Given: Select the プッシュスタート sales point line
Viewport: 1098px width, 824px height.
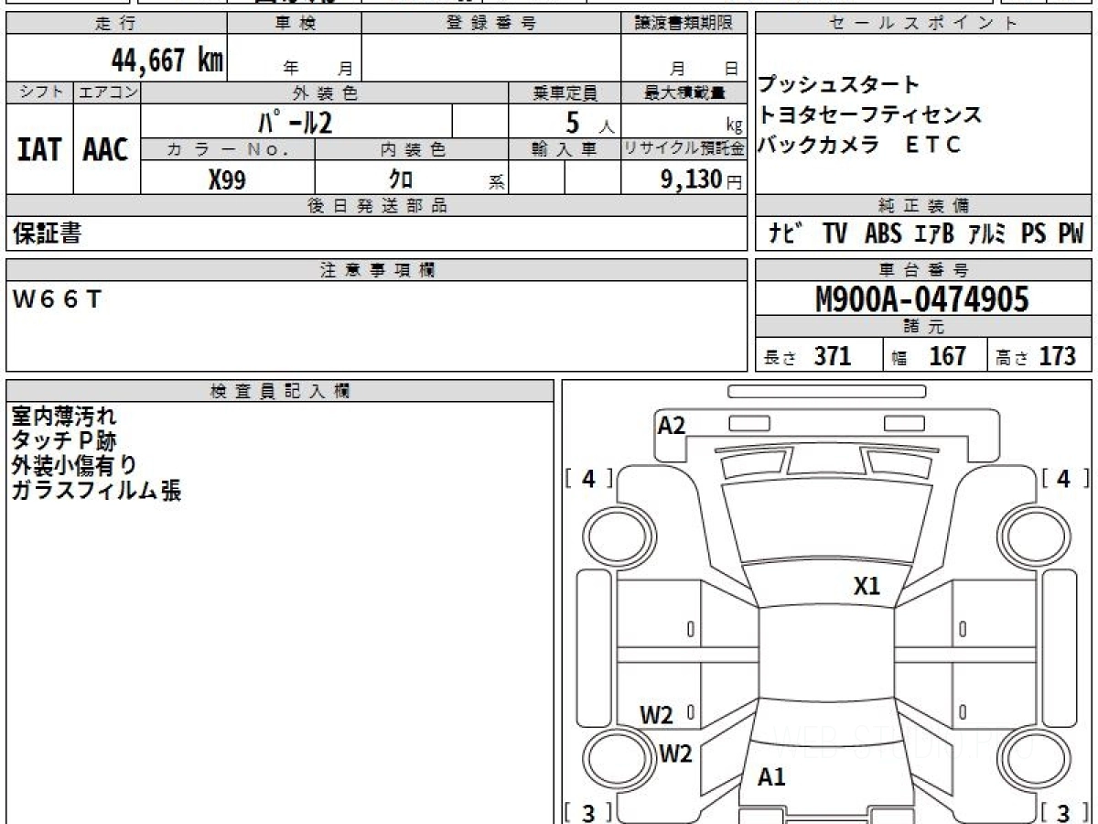Looking at the screenshot, I should (838, 85).
